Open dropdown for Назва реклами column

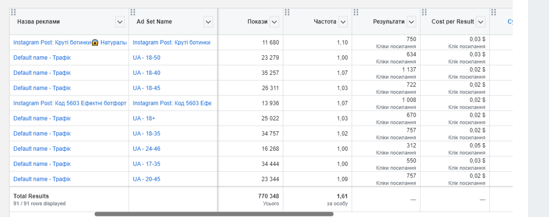(120, 22)
